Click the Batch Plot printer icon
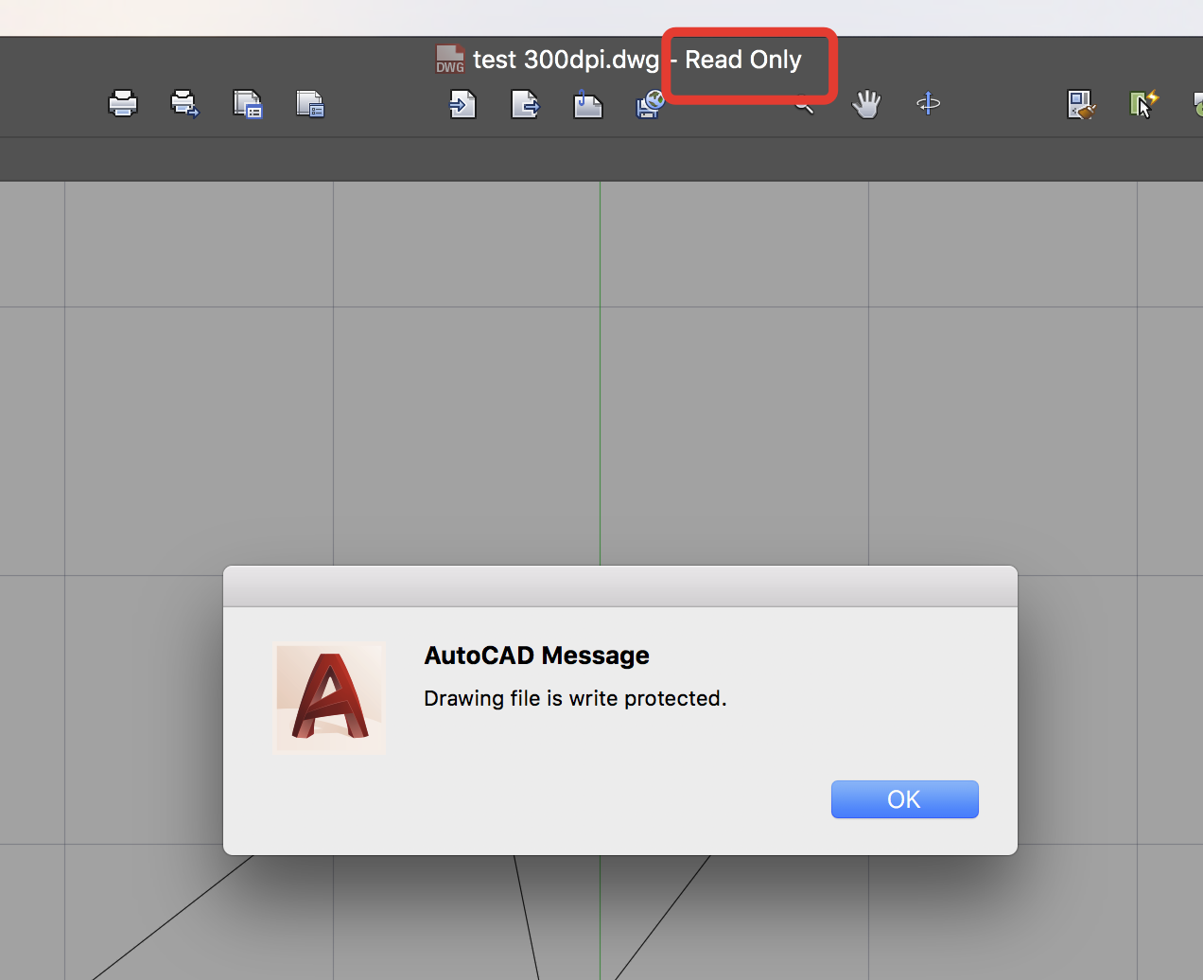This screenshot has width=1203, height=980. click(x=184, y=103)
